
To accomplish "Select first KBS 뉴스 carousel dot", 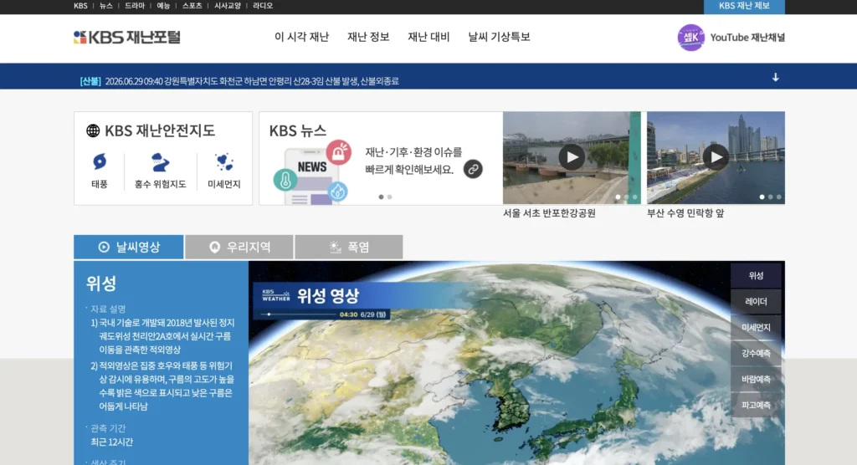I will pos(381,197).
